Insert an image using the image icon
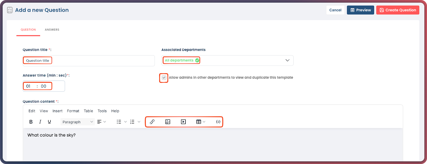 coord(168,122)
